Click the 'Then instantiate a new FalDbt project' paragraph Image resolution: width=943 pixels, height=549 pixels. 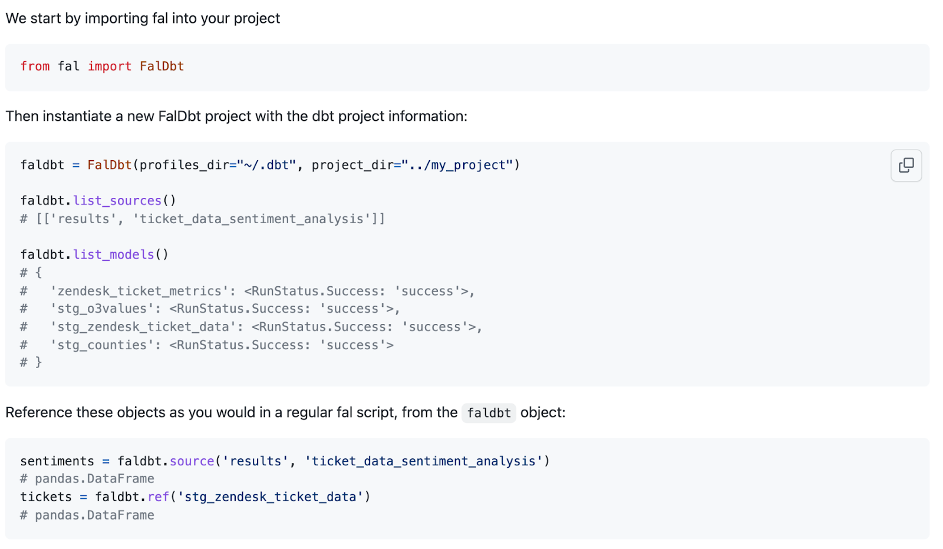pos(236,117)
